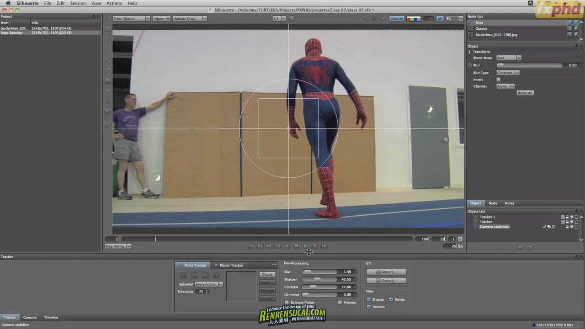Click the Create button

tap(267, 275)
